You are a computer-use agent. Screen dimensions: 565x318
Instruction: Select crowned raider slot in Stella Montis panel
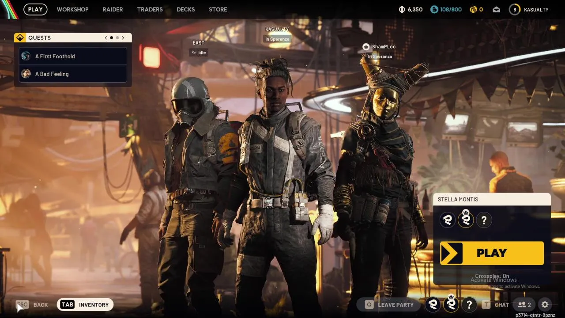[466, 220]
